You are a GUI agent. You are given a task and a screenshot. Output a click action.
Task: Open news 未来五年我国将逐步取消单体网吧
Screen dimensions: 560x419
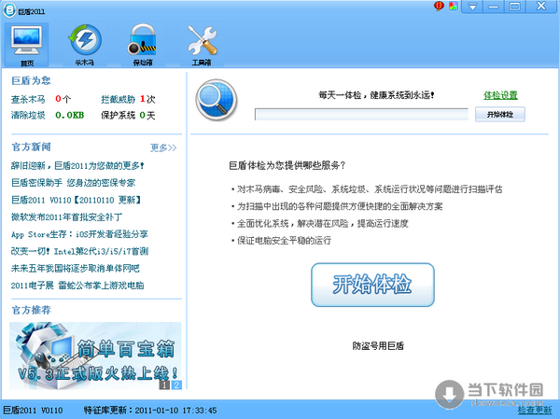[75, 268]
